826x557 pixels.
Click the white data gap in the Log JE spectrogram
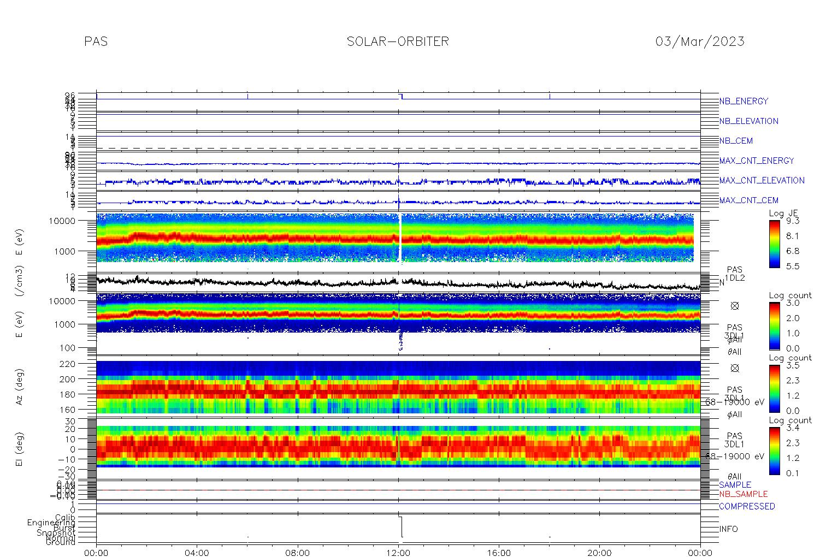400,238
